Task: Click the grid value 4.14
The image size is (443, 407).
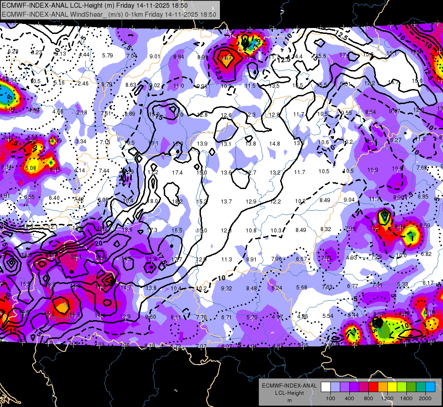Action: [x=80, y=170]
